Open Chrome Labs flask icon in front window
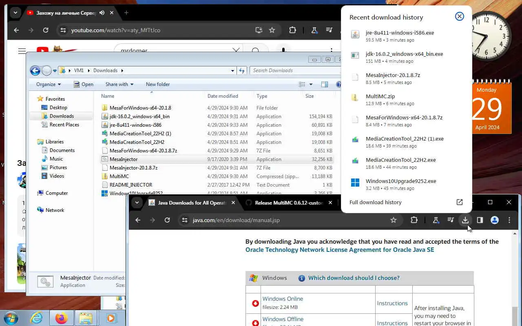The height and width of the screenshot is (326, 522). (x=436, y=220)
